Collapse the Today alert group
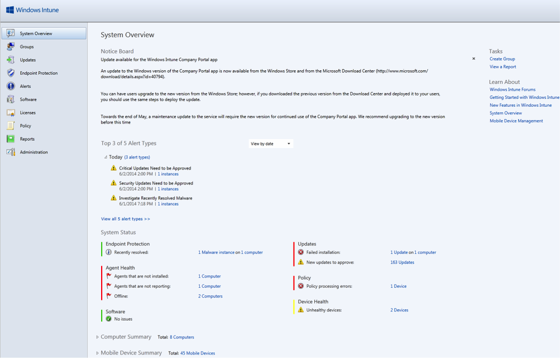The height and width of the screenshot is (358, 560). pyautogui.click(x=106, y=157)
